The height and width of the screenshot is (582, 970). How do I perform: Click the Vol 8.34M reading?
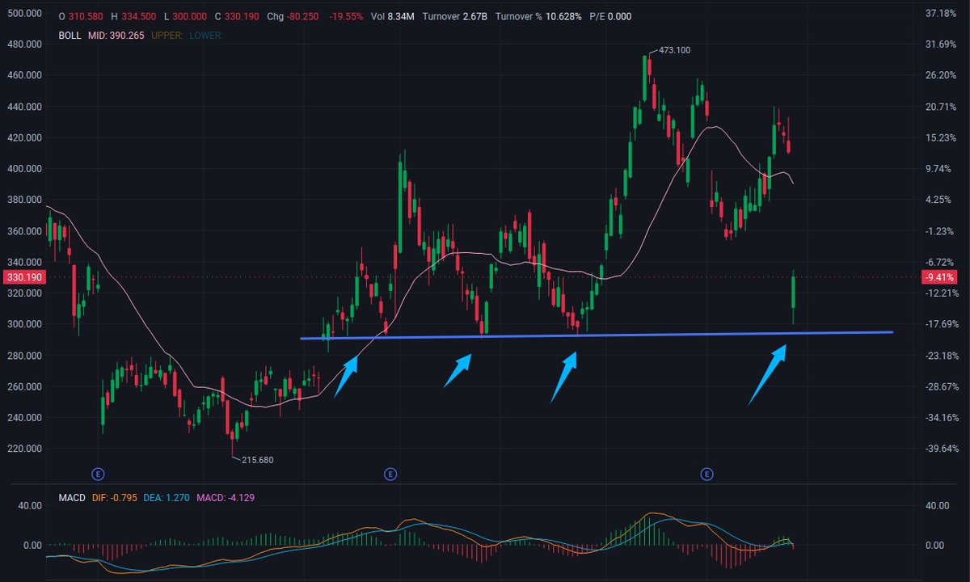392,16
